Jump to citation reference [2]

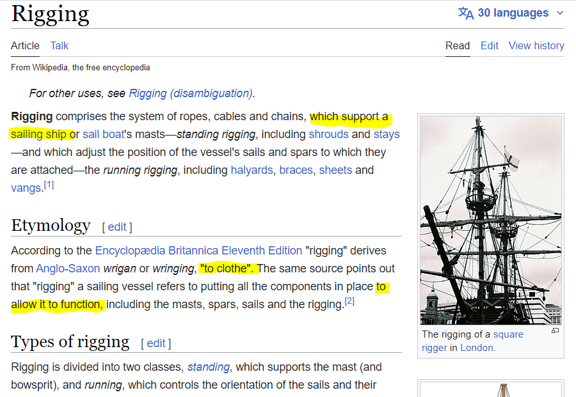click(x=349, y=301)
